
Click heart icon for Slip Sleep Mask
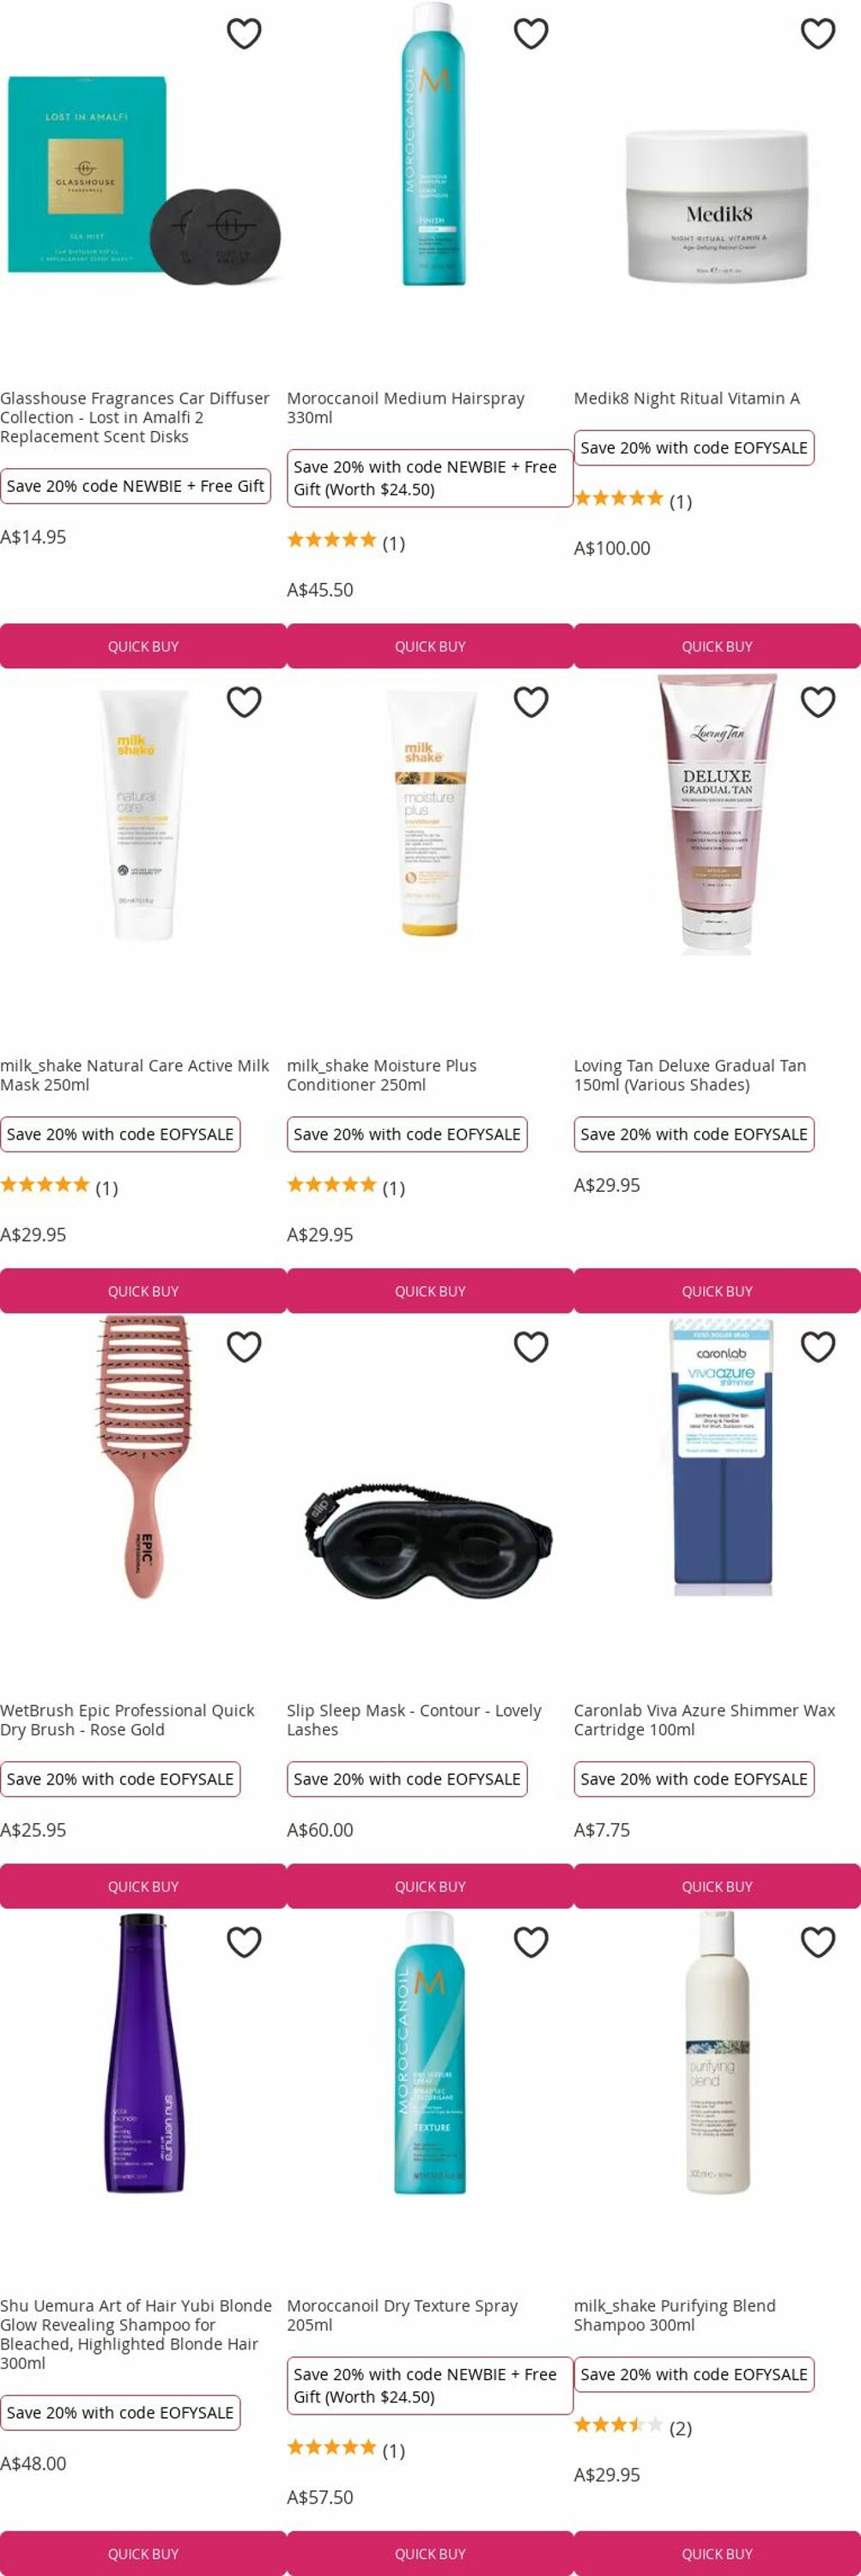pyautogui.click(x=531, y=1347)
